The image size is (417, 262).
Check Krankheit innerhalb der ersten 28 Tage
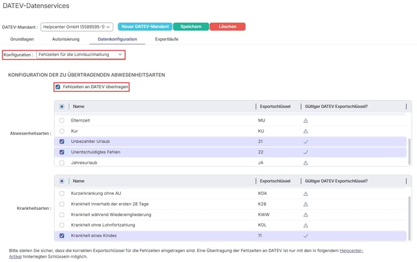tap(62, 204)
